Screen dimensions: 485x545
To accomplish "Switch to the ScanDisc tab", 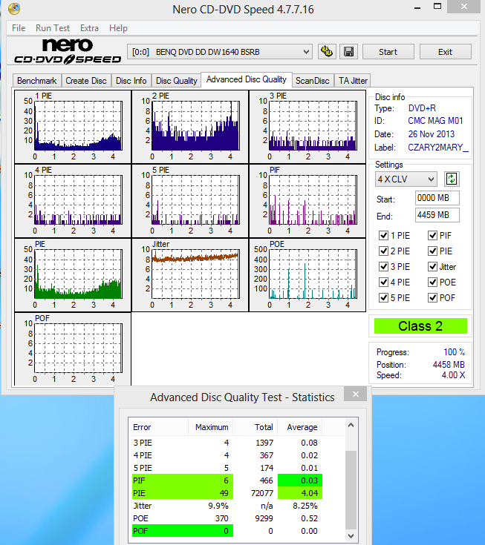I will click(x=313, y=81).
